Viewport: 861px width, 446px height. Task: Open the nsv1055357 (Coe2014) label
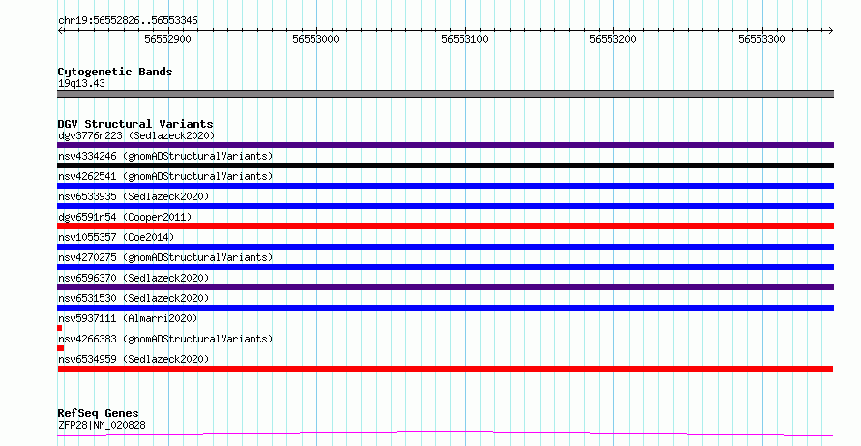click(116, 237)
